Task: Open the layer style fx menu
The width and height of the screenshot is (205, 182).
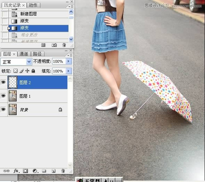Action: (x=16, y=171)
